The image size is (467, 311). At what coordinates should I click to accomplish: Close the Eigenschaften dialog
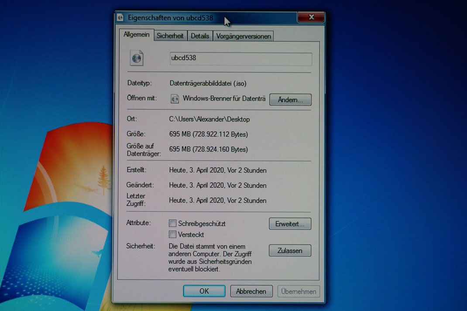(311, 17)
